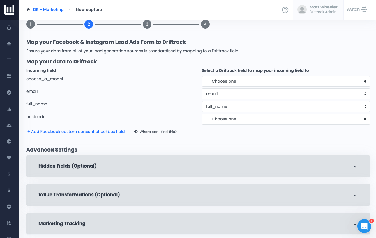The height and width of the screenshot is (238, 376).
Task: Change the email field mapping dropdown
Action: point(286,94)
